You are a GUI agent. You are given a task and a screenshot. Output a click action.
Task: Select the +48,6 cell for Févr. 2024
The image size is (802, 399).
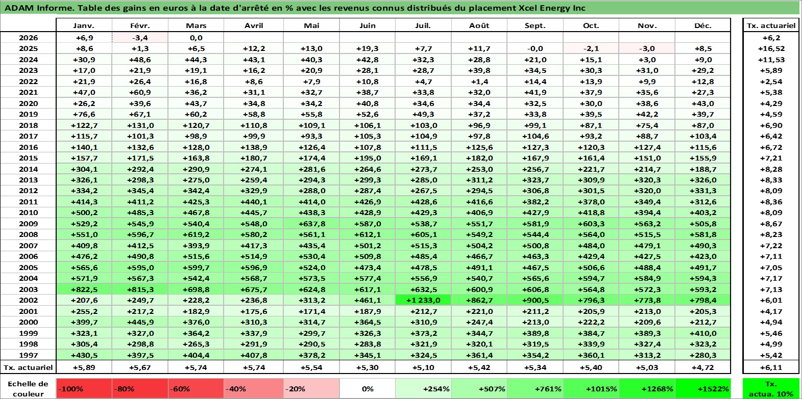(x=140, y=60)
